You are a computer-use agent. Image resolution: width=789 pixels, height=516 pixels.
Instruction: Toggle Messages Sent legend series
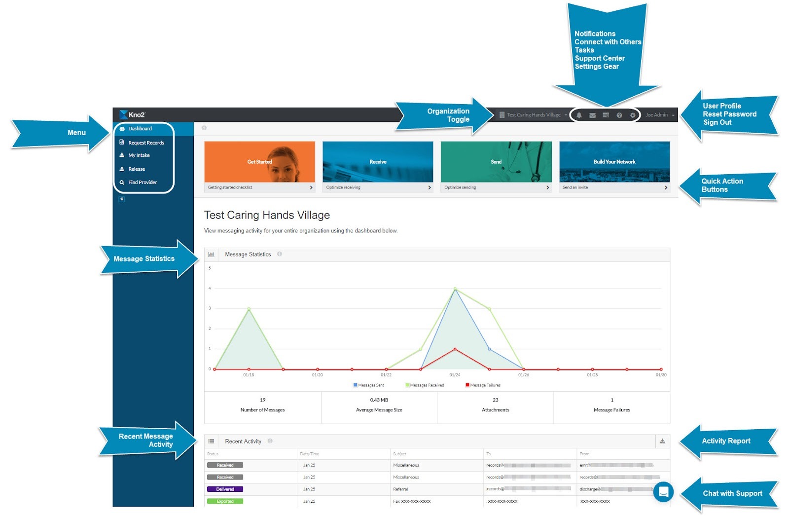point(369,385)
